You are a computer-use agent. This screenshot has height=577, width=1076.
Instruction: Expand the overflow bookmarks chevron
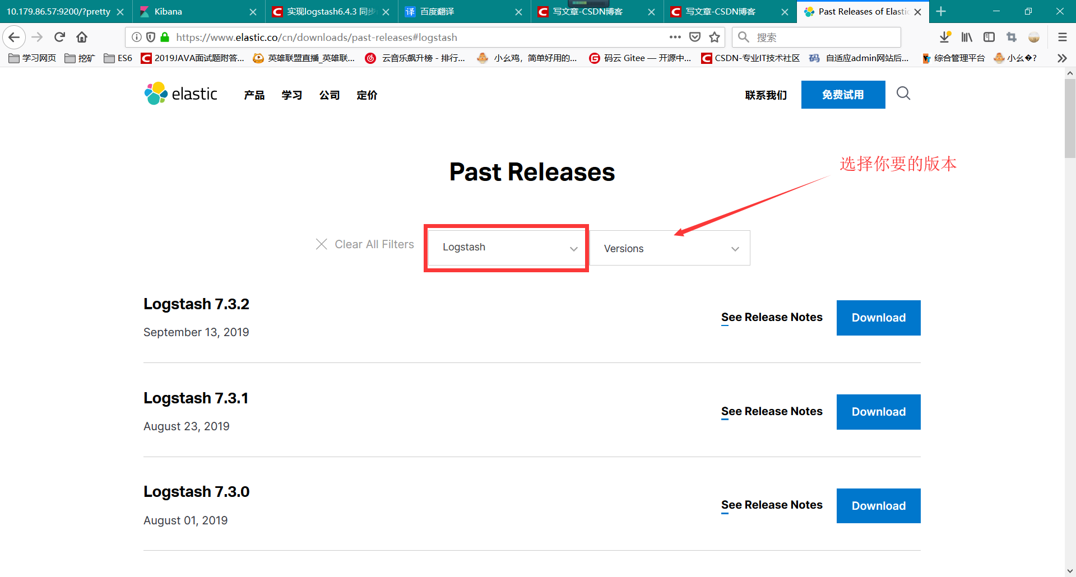tap(1062, 58)
